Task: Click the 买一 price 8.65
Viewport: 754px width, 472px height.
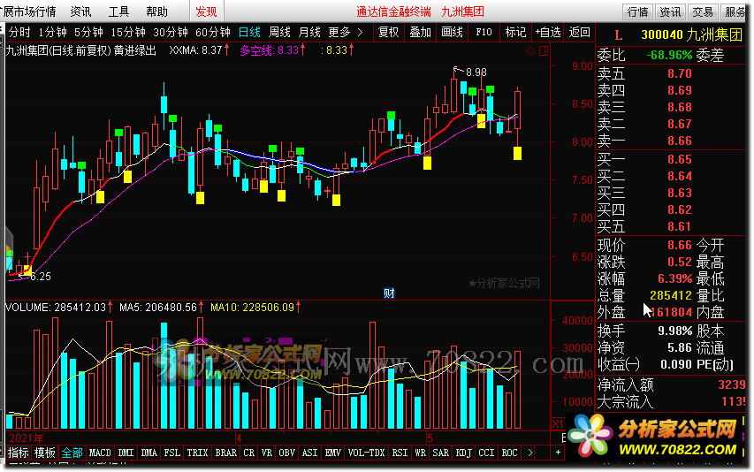Action: (680, 160)
